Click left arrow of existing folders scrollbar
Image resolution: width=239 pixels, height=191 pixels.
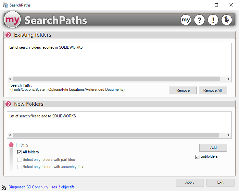[x=10, y=79]
